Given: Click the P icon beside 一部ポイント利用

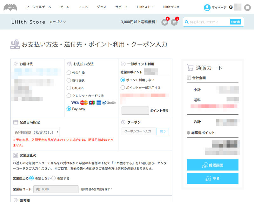Looking at the screenshot, I should 123,64.
